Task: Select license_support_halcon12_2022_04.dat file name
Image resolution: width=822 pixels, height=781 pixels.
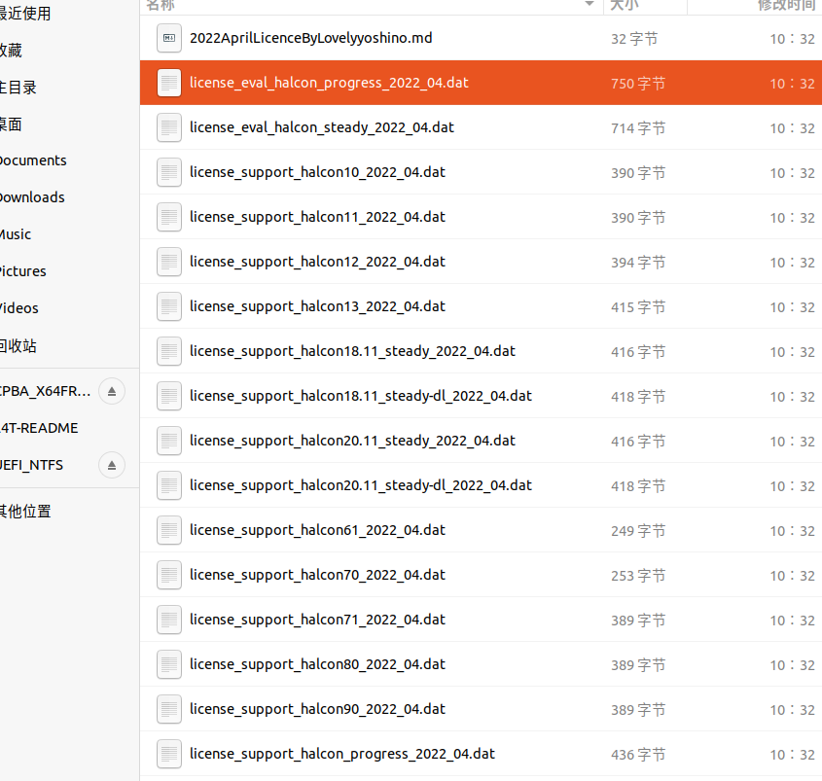Action: pyautogui.click(x=317, y=262)
